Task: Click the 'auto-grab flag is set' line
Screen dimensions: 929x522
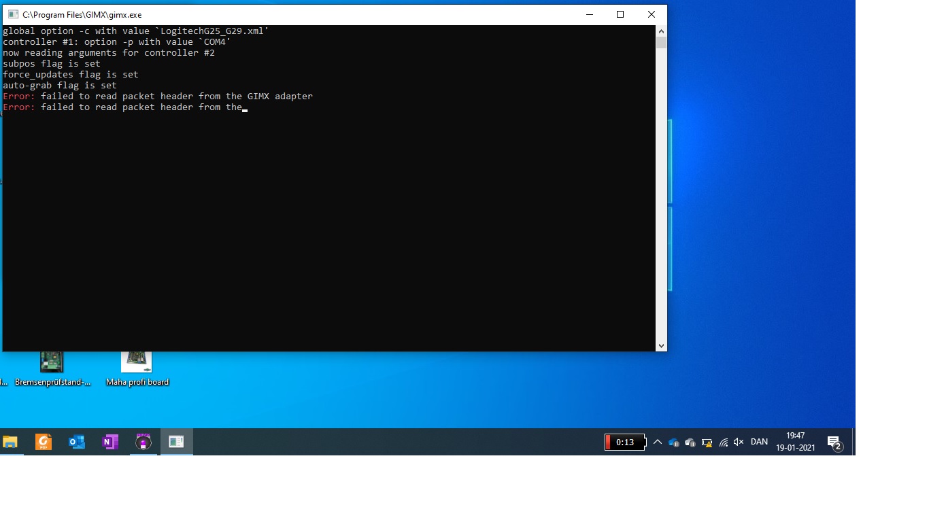Action: (x=60, y=86)
